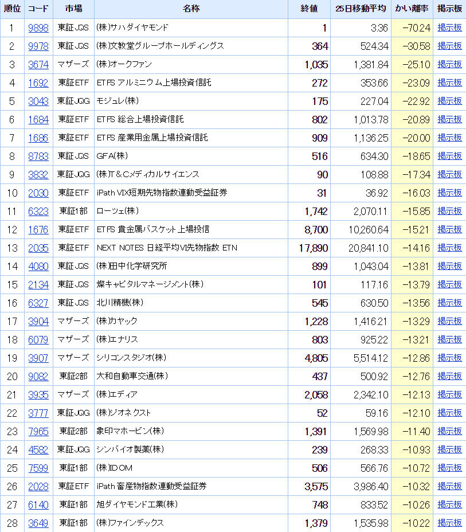Open stock code 3904 link
The image size is (466, 532).
click(38, 321)
